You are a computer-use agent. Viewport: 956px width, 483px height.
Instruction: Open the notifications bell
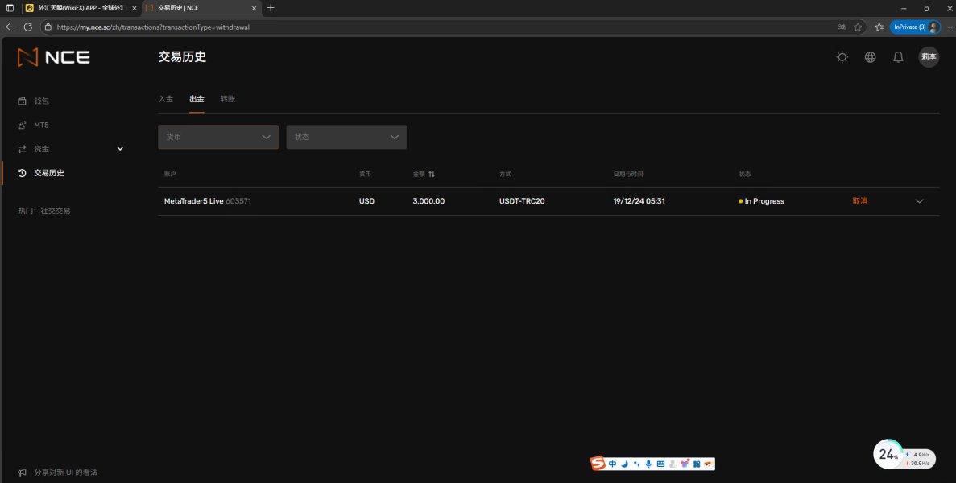point(898,57)
